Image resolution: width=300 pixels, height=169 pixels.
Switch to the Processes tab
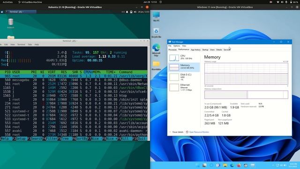click(x=172, y=50)
